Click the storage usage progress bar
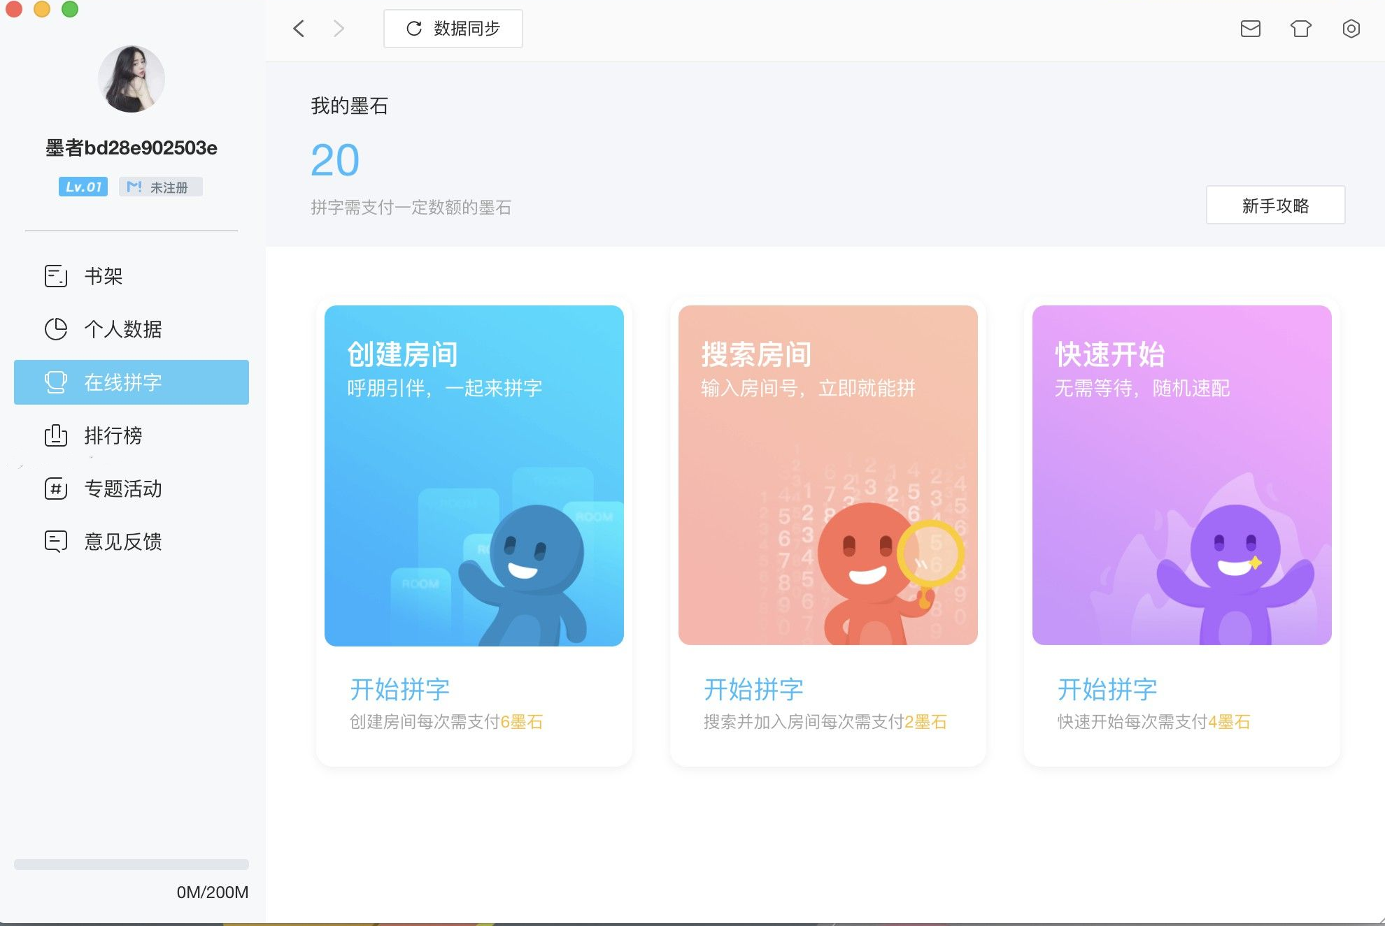Viewport: 1385px width, 926px height. tap(132, 864)
